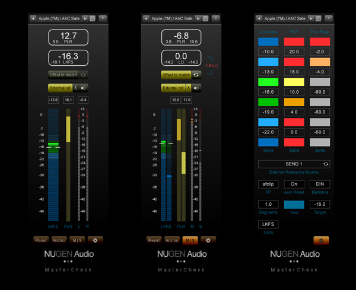Click Loudness split value -19.0
Image resolution: width=356 pixels, height=290 pixels.
tap(268, 112)
